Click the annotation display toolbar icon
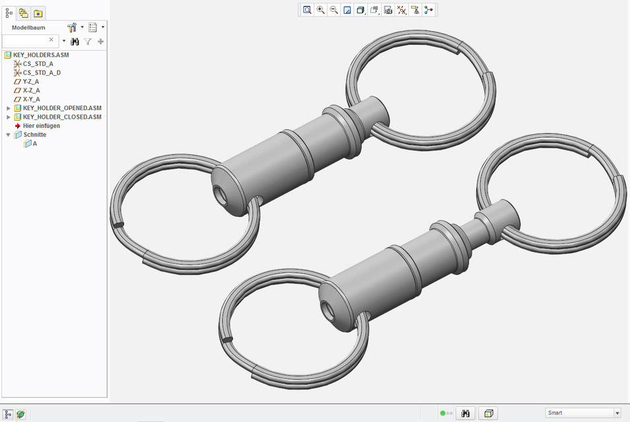 [x=374, y=10]
